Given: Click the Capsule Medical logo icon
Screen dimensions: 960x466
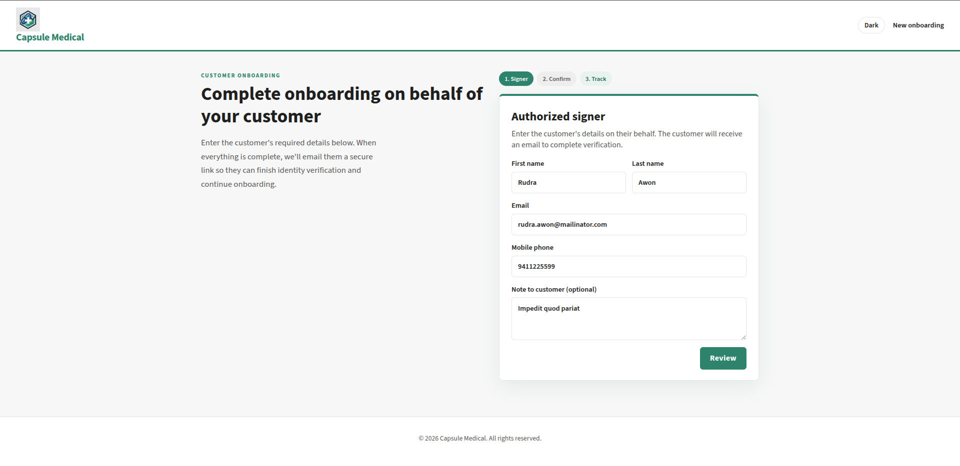Looking at the screenshot, I should pos(28,19).
